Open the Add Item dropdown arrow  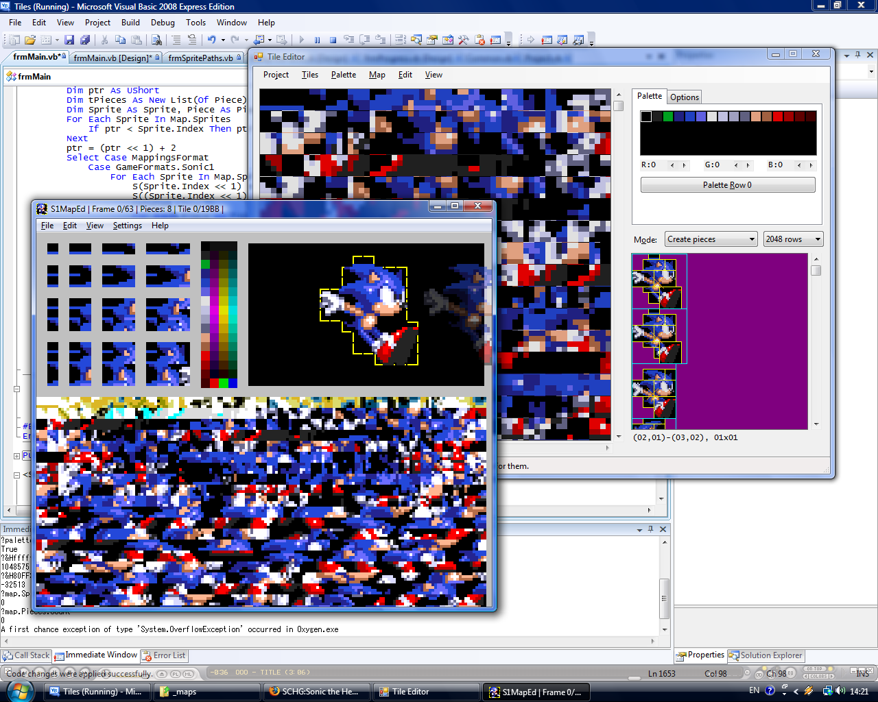[x=58, y=40]
